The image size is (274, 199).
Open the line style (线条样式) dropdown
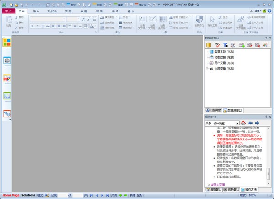(126, 27)
